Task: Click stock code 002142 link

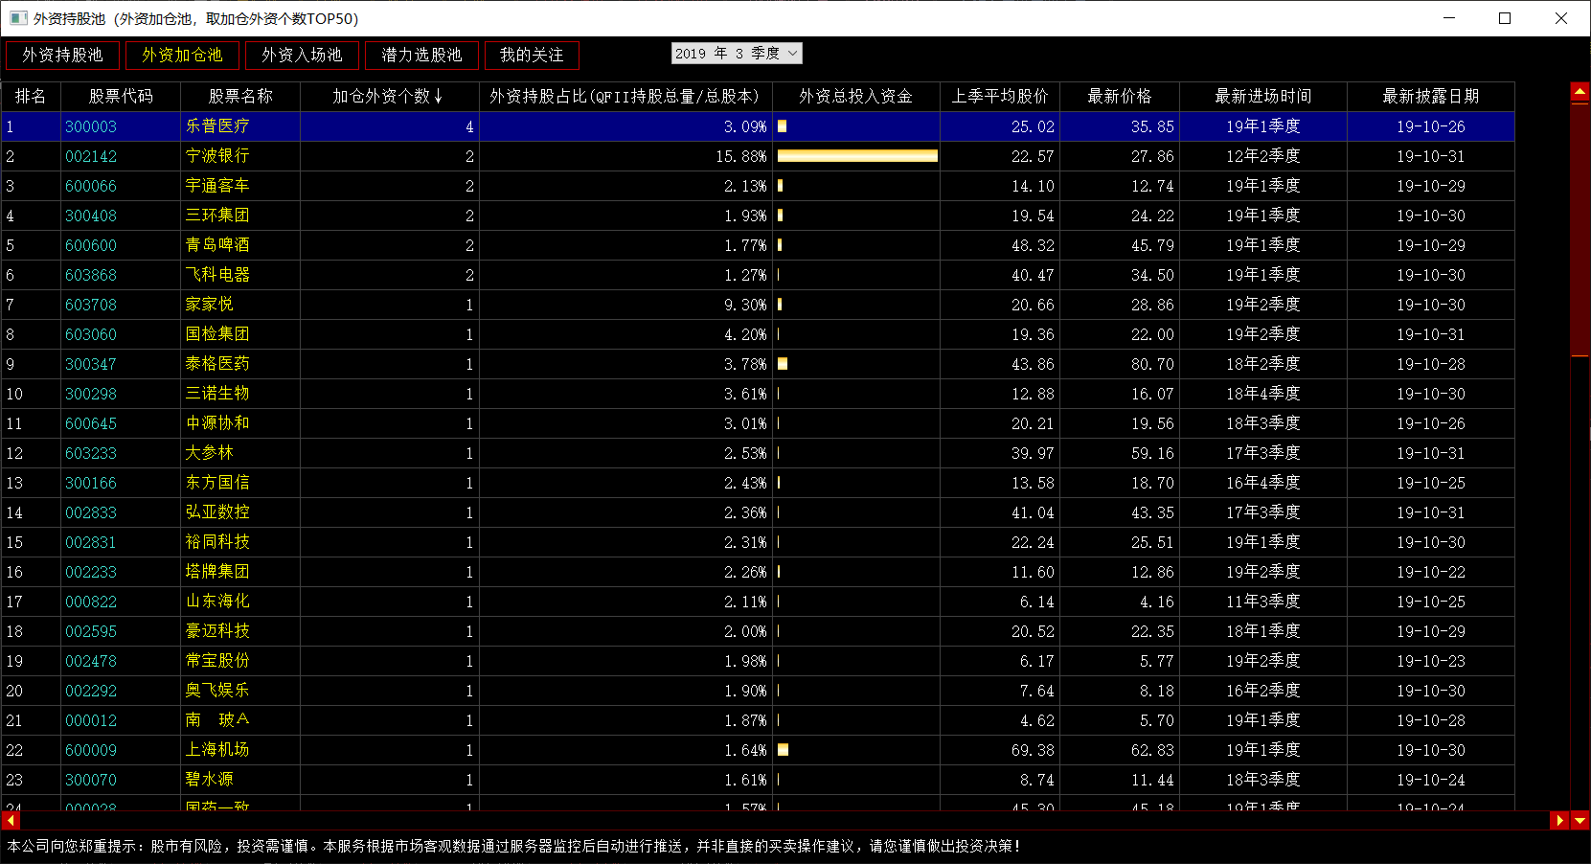Action: point(91,156)
